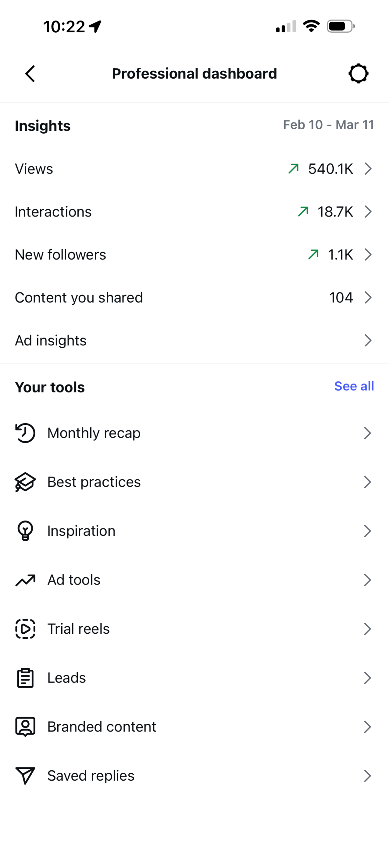This screenshot has height=845, width=389.
Task: Open the Branded content chevron
Action: click(368, 726)
